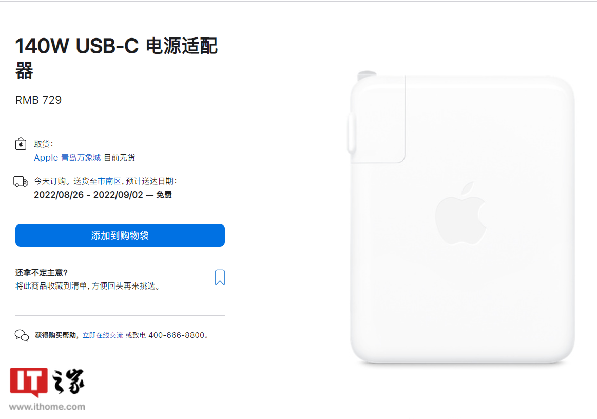Click the power adapter product image
The width and height of the screenshot is (597, 419).
(462, 217)
